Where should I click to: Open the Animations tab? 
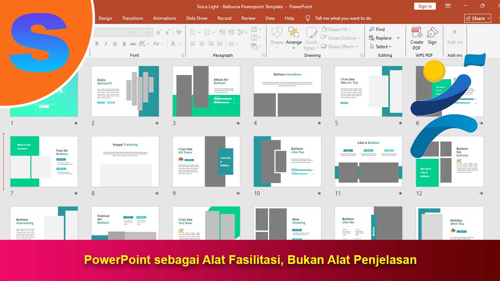point(165,18)
